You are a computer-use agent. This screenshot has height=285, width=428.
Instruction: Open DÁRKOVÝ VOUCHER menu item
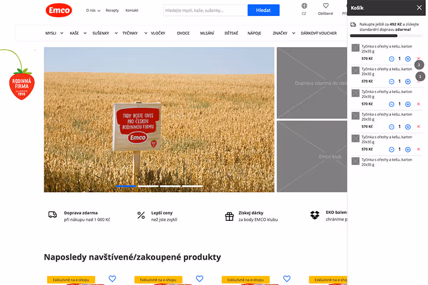tap(318, 33)
